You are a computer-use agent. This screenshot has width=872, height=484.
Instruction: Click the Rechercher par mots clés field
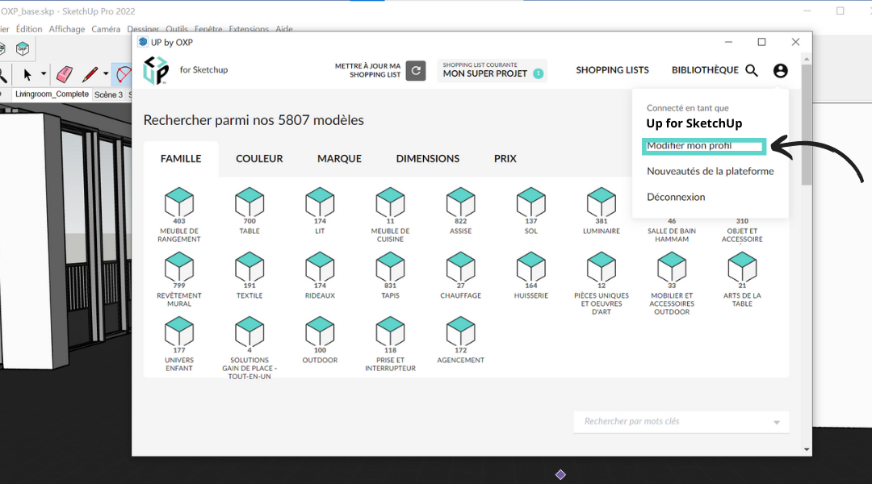click(x=681, y=422)
